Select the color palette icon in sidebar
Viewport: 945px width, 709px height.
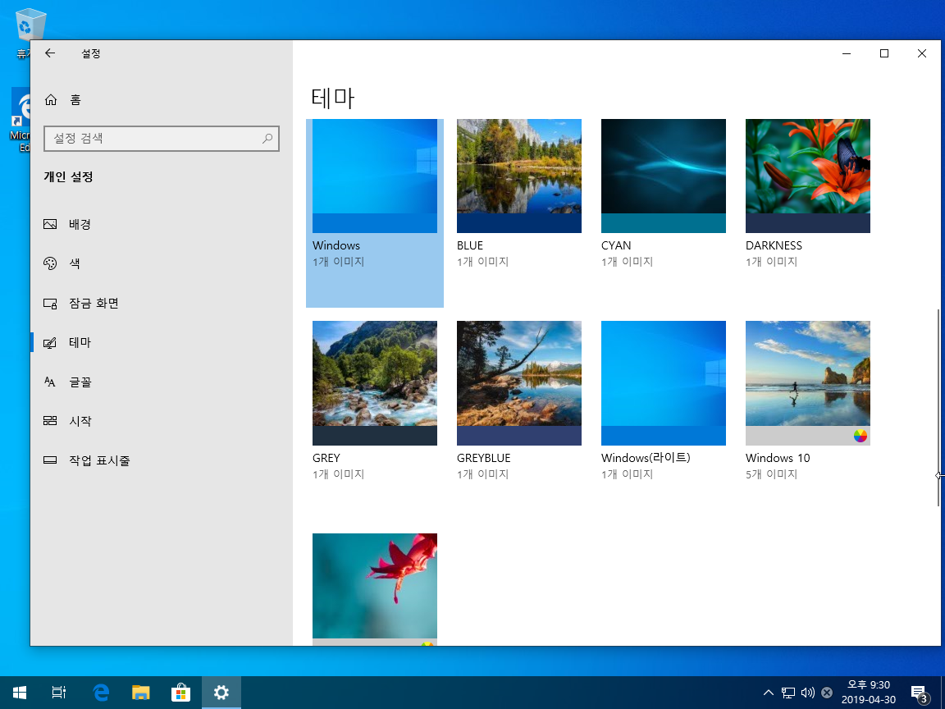(50, 263)
